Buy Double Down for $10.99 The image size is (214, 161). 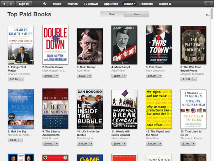pyautogui.click(x=48, y=76)
